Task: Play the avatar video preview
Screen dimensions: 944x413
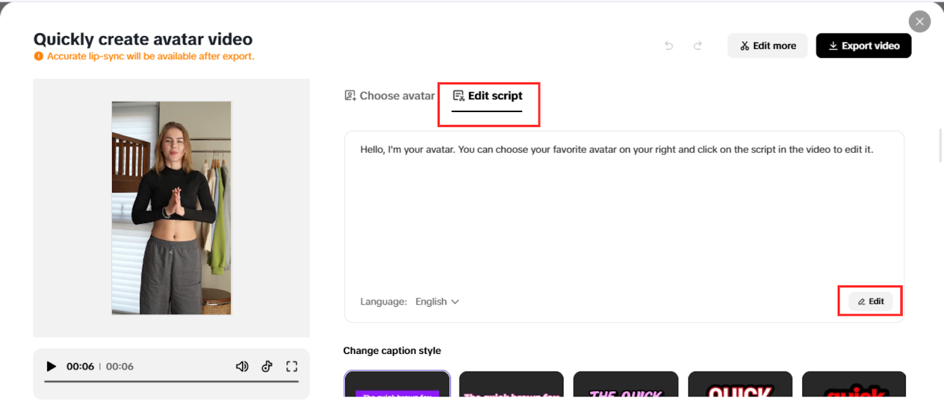Action: tap(51, 366)
